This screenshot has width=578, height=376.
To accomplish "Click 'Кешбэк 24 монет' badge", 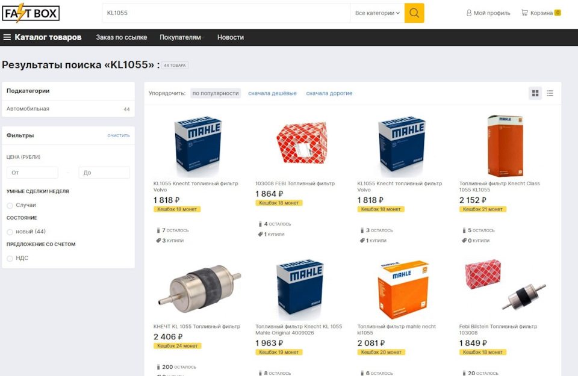I will [177, 346].
